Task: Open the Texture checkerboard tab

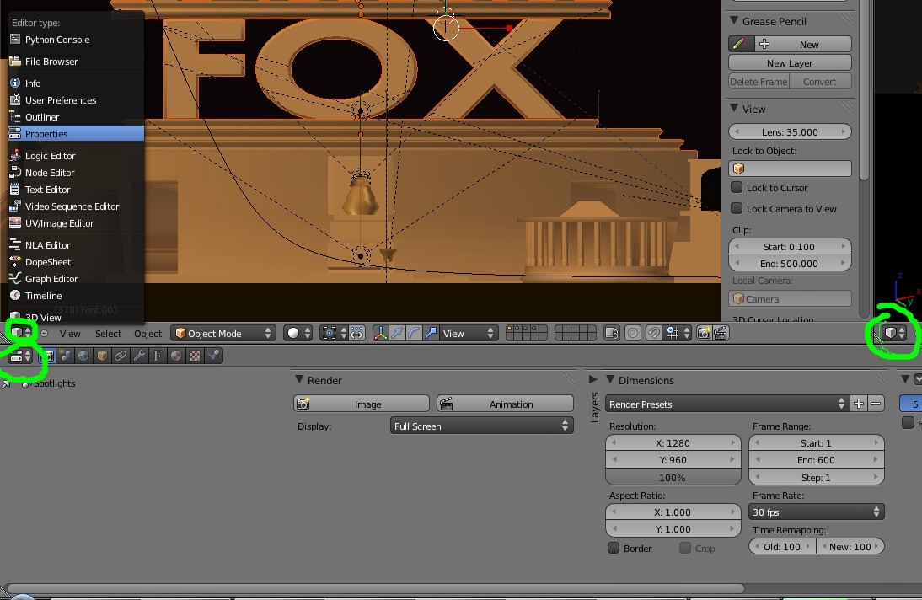Action: (x=195, y=356)
